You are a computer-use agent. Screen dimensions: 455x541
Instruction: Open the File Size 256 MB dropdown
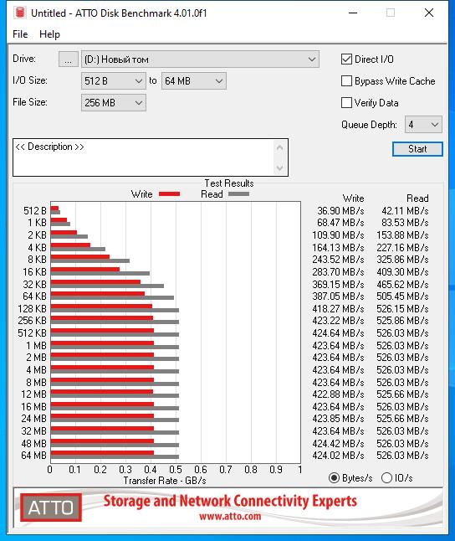(114, 103)
